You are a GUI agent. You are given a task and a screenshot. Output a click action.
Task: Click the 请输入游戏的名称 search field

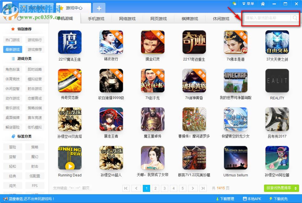click(x=266, y=18)
